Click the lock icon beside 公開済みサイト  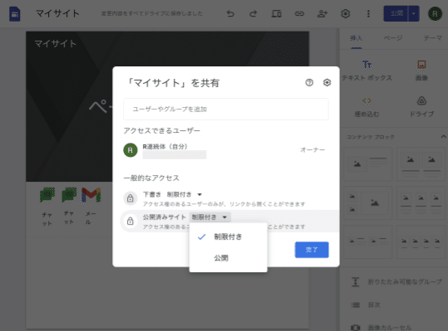coord(130,221)
